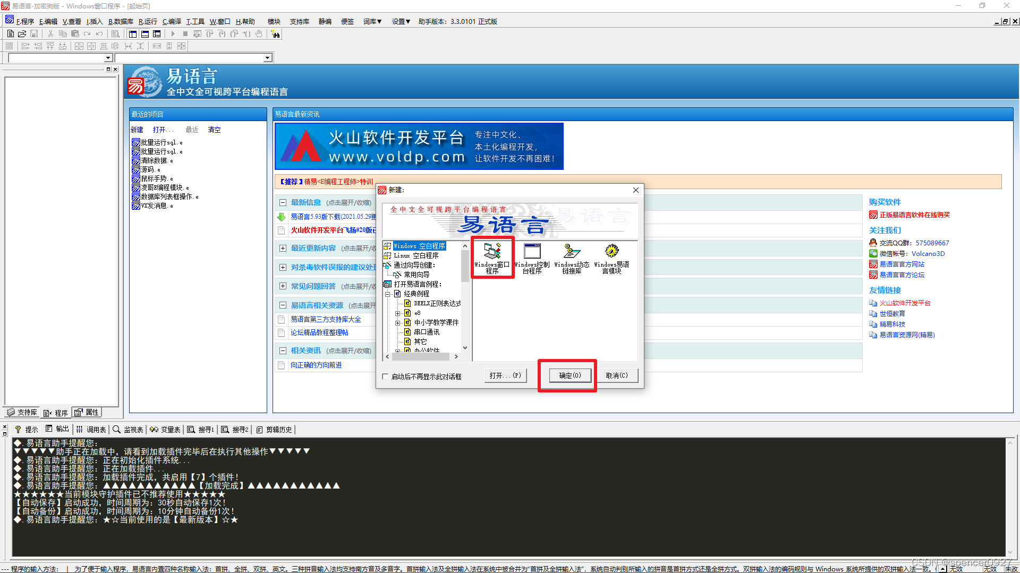Open the second toolbar combo box dropdown
This screenshot has height=573, width=1020.
click(x=267, y=58)
